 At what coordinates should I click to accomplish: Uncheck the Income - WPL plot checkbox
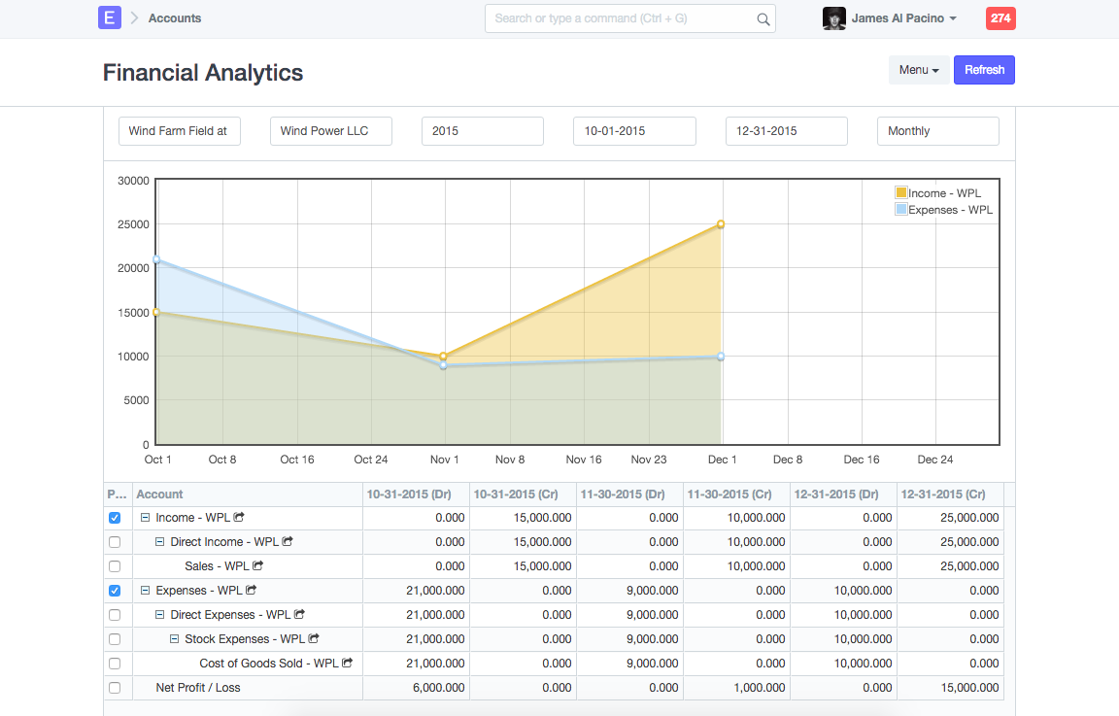[x=115, y=518]
